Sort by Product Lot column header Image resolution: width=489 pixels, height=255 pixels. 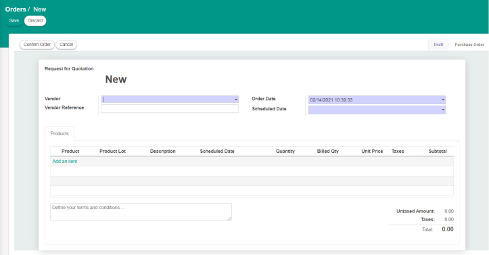tap(112, 152)
